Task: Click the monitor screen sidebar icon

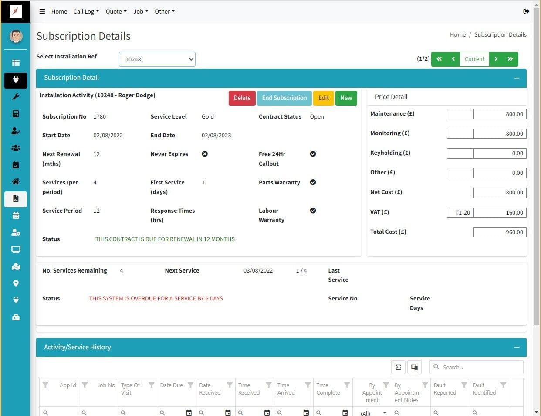Action: pos(16,249)
